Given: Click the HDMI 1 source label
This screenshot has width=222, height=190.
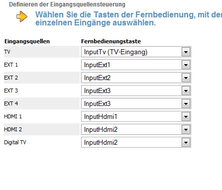Looking at the screenshot, I should click(13, 116).
